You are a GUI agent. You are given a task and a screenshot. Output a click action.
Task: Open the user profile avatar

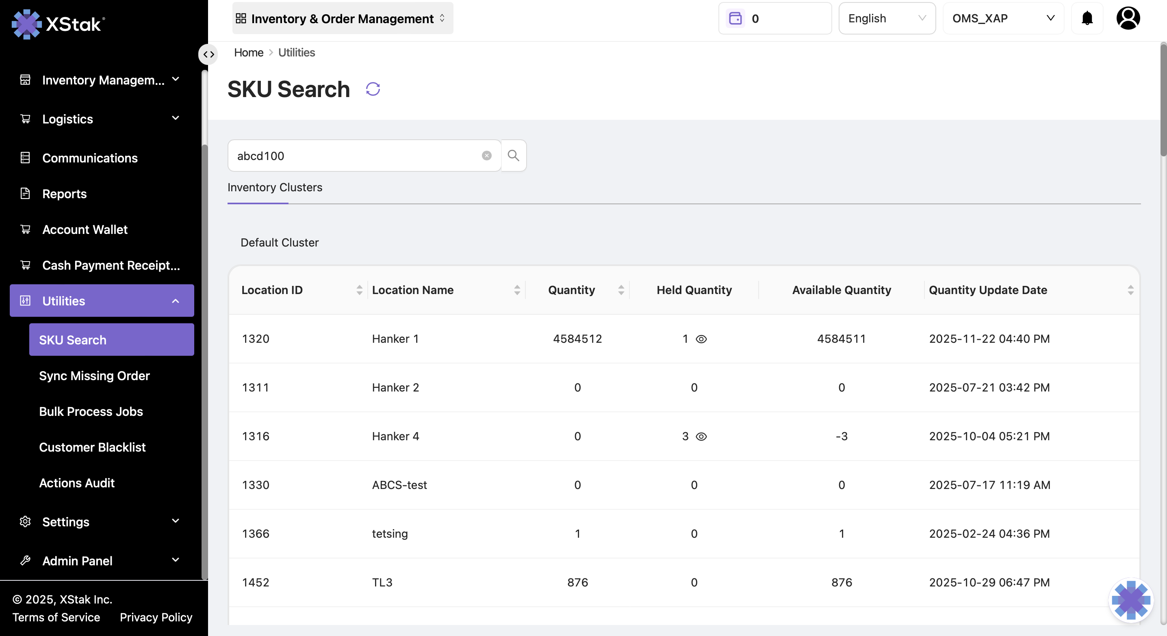pos(1128,19)
